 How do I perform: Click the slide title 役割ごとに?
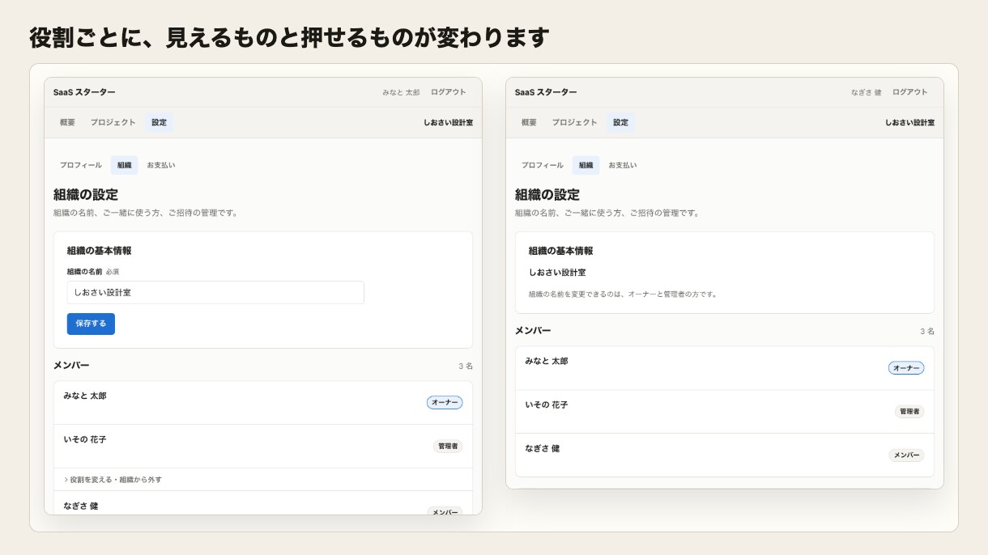(290, 37)
